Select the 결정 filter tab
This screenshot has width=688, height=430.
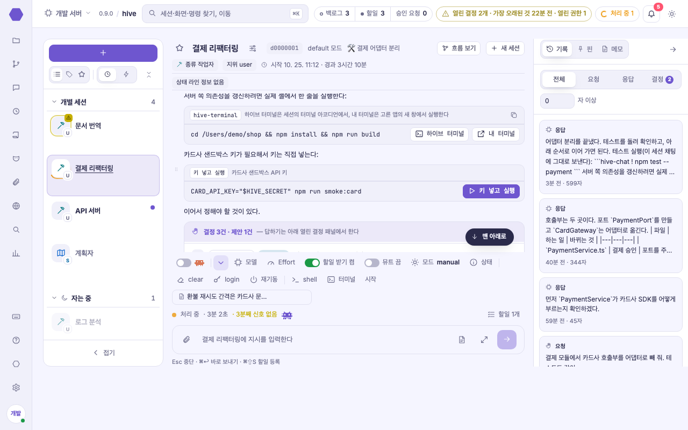coord(662,80)
